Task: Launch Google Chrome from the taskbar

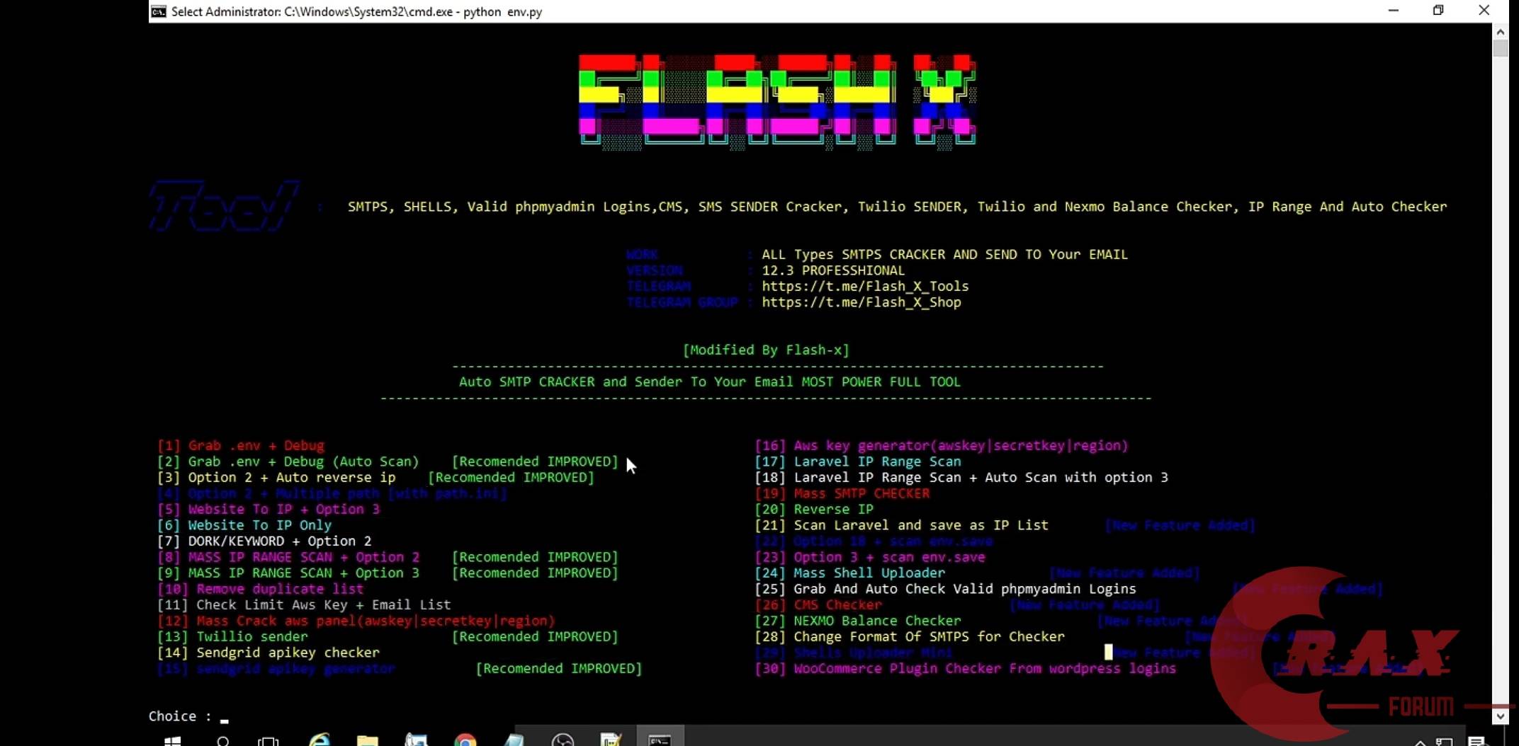Action: coord(465,740)
